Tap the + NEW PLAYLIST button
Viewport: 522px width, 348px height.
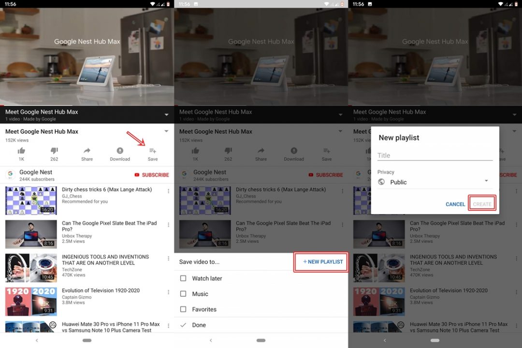click(x=322, y=262)
